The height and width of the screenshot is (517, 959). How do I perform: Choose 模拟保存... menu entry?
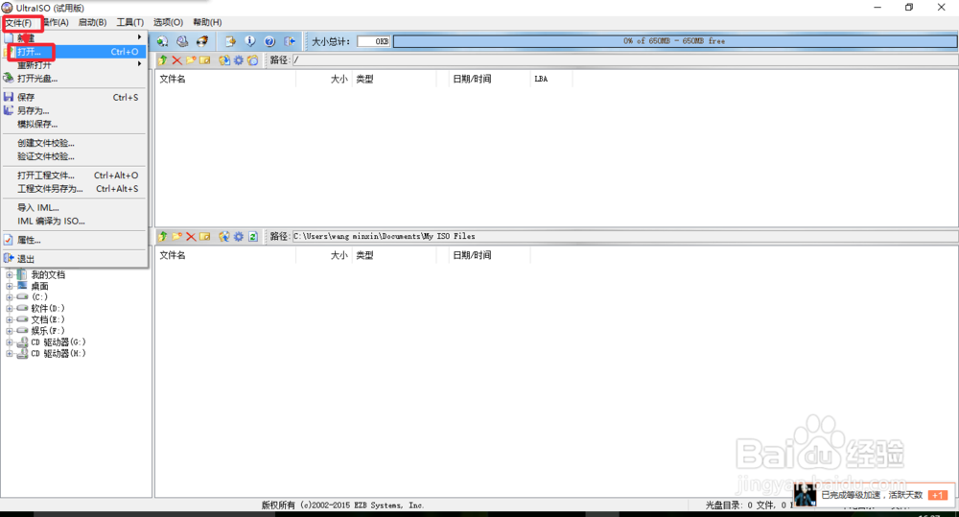[x=74, y=124]
